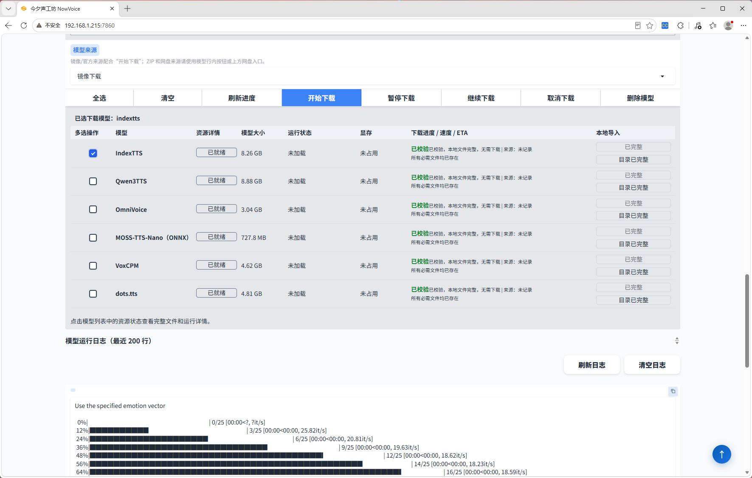Check the dots.tts checkbox
This screenshot has width=752, height=478.
93,294
